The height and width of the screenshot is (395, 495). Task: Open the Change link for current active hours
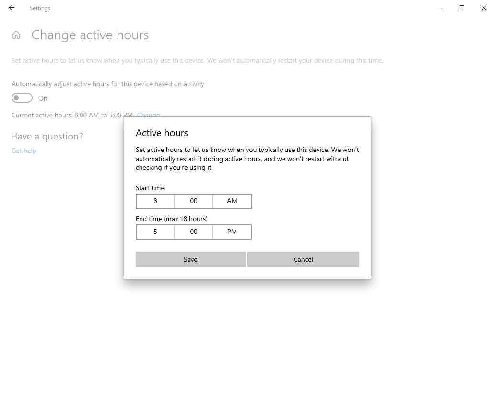point(148,115)
